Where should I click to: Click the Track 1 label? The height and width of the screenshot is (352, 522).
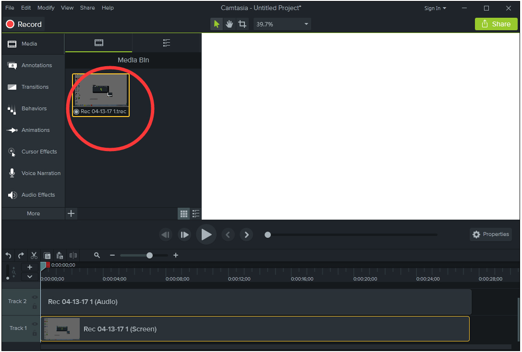click(x=18, y=328)
